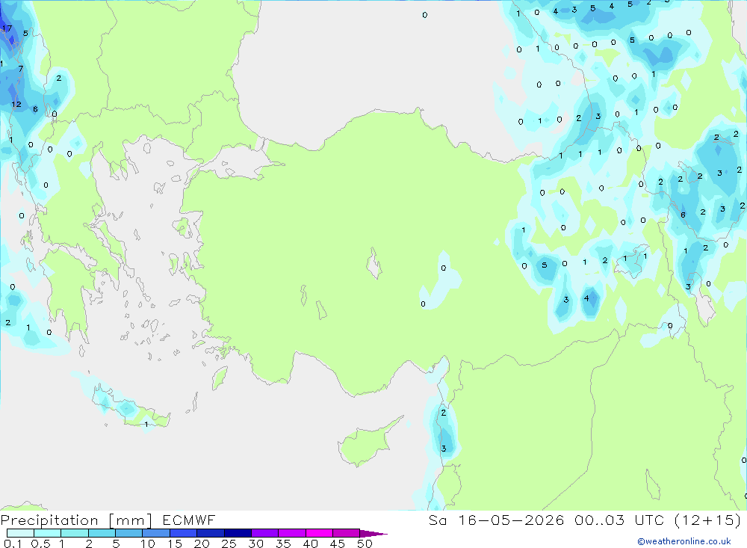Screen dimensions: 747x548
Task: Click the legend's pointed arrow above 50
Action: [373, 534]
